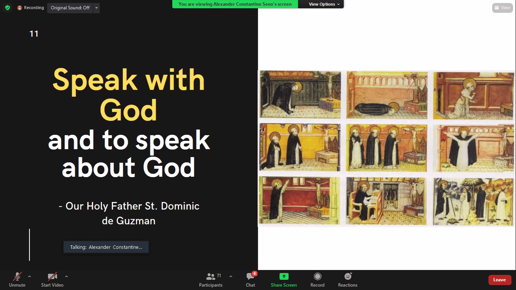Click the prostrate saint painting thumbnail
This screenshot has width=516, height=290.
[387, 95]
